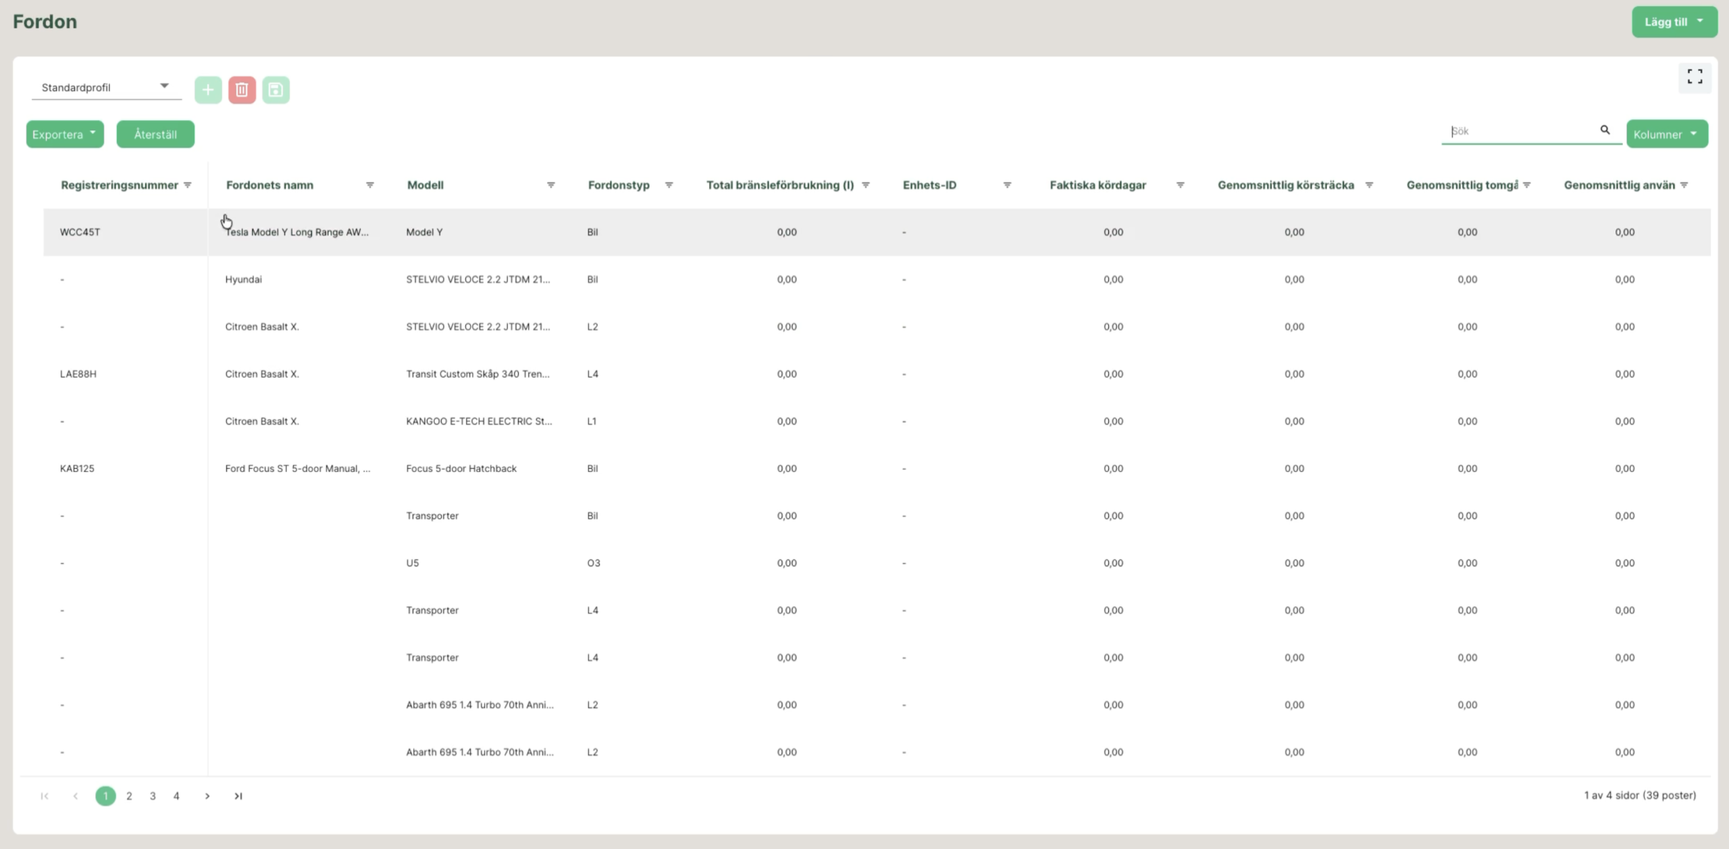Jump to last page arrow
The width and height of the screenshot is (1729, 849).
point(238,796)
